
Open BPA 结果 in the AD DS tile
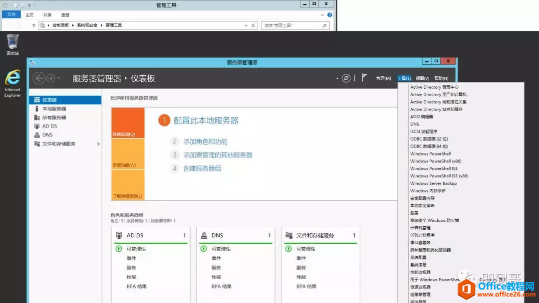pos(136,286)
